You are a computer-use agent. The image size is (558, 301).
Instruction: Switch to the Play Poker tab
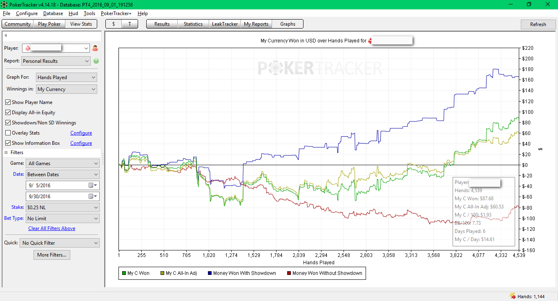(x=49, y=24)
